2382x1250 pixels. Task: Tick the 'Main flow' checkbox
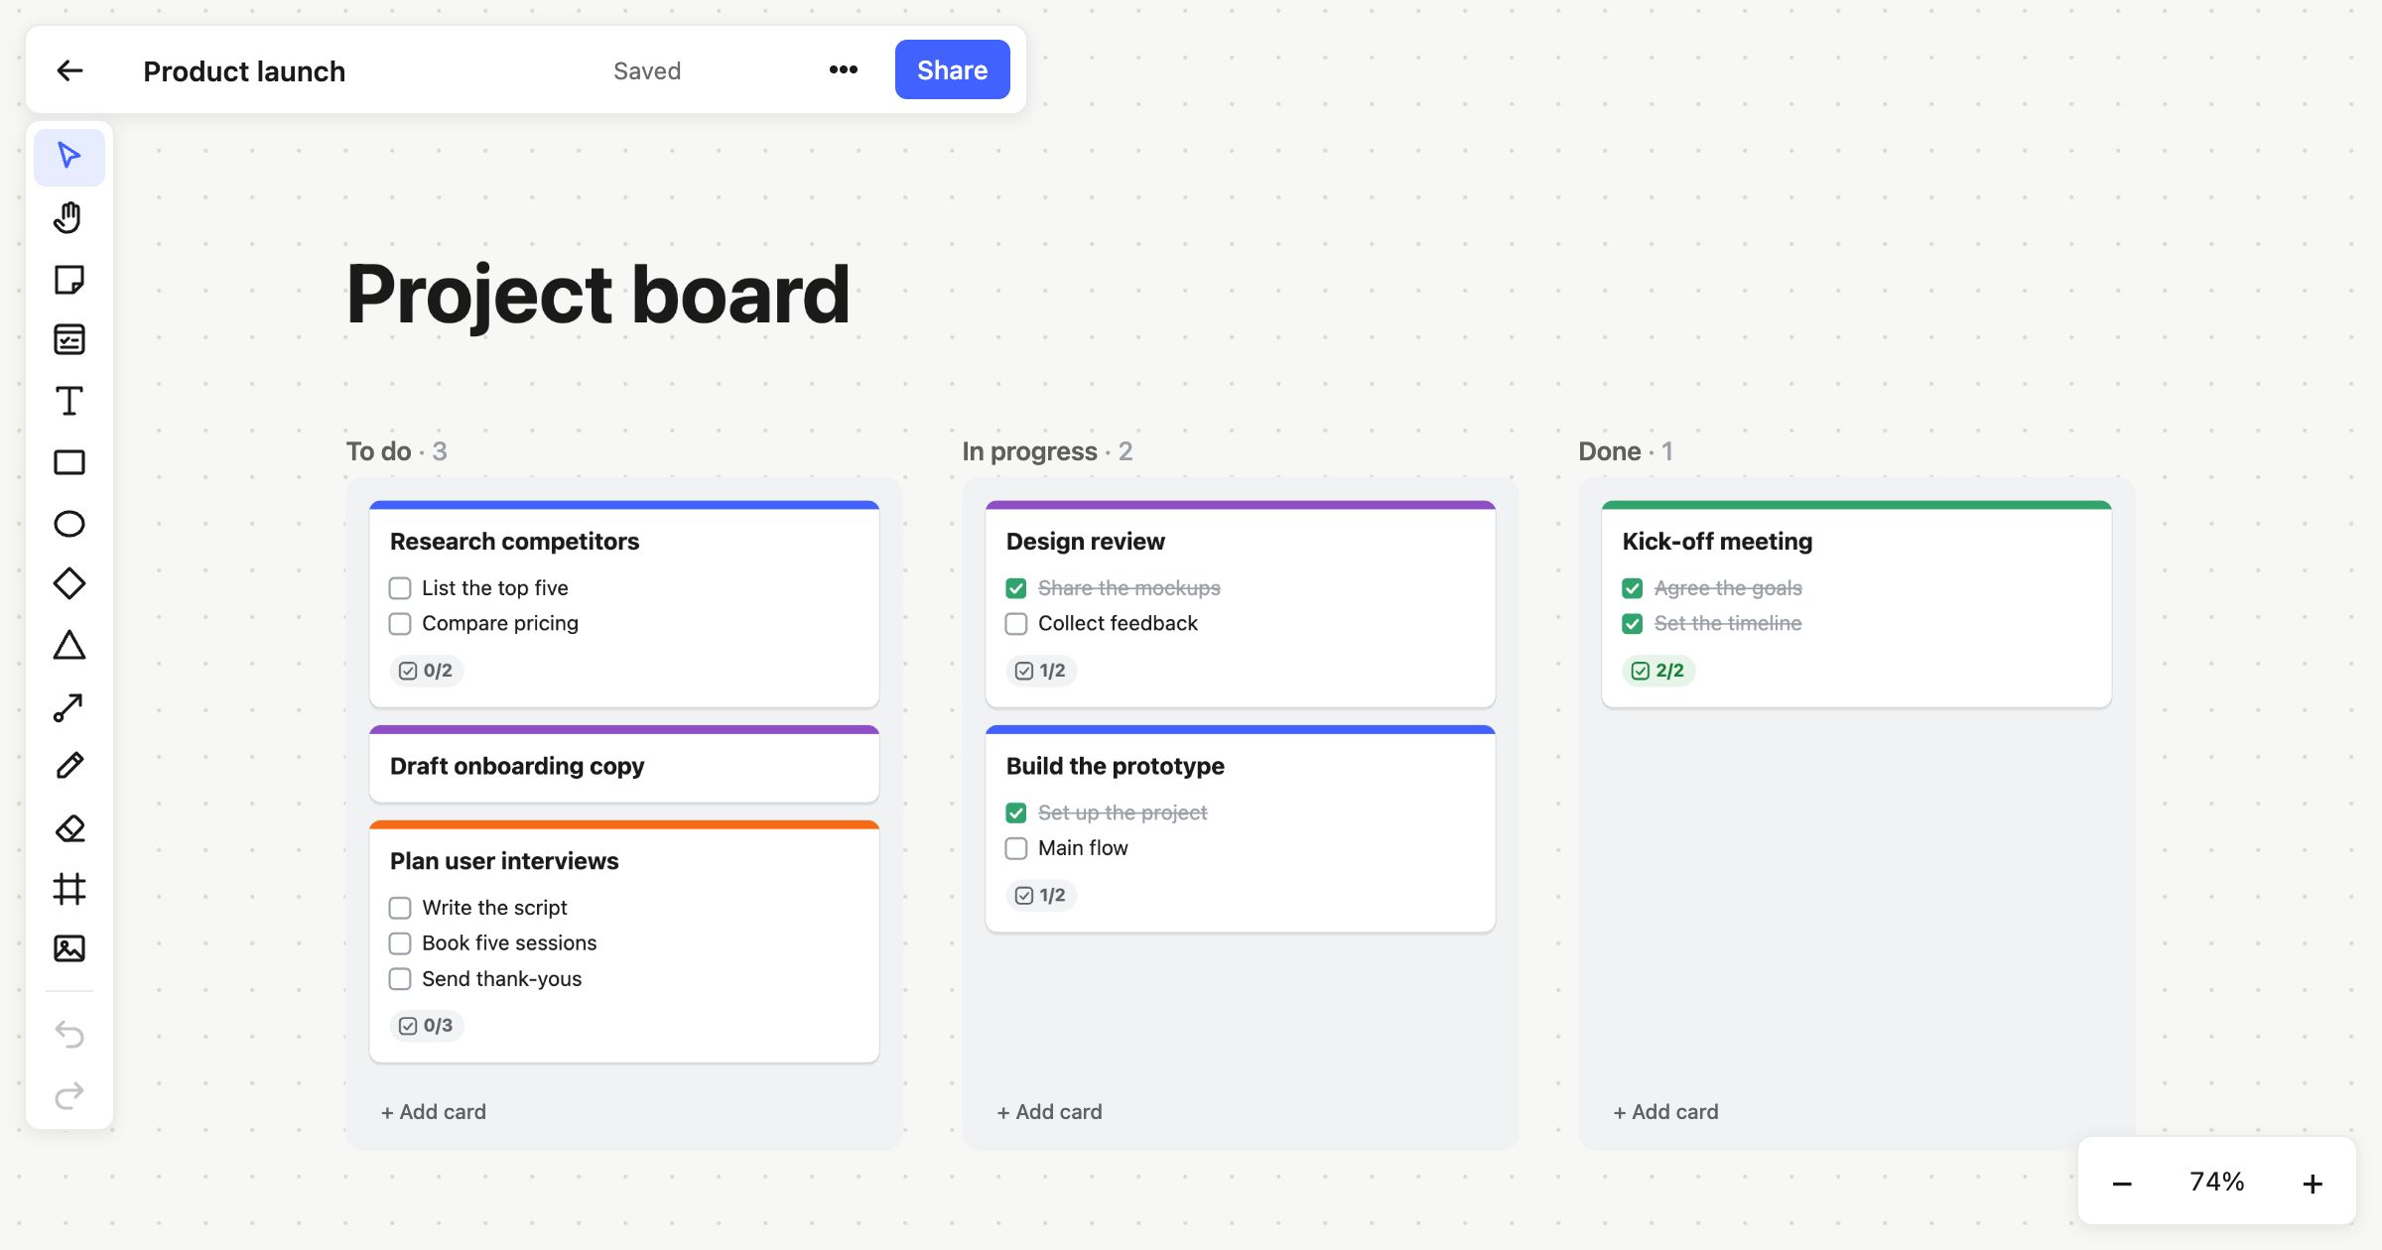click(1016, 848)
